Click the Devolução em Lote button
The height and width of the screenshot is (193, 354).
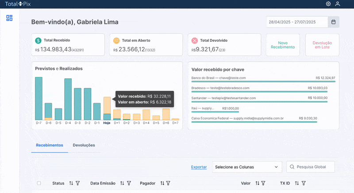coord(322,45)
